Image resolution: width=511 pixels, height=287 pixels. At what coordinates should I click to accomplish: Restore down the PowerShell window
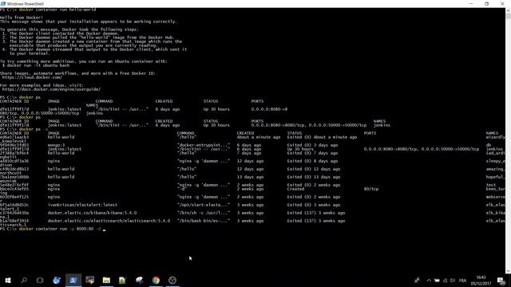(x=487, y=3)
